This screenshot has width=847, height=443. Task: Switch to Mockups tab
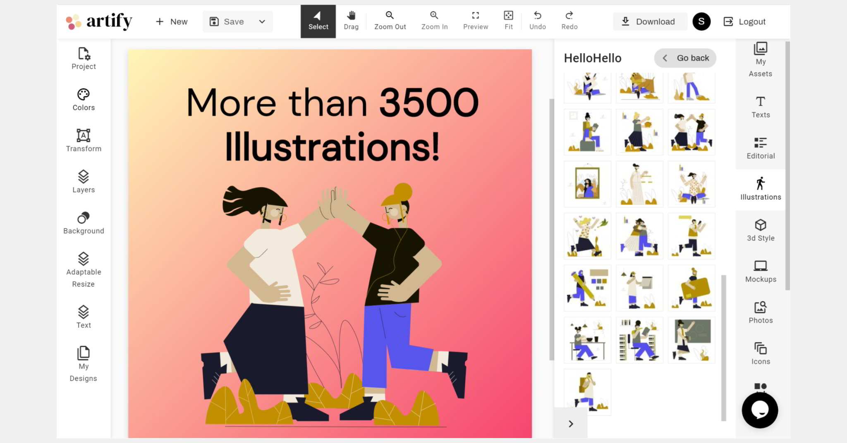point(761,272)
